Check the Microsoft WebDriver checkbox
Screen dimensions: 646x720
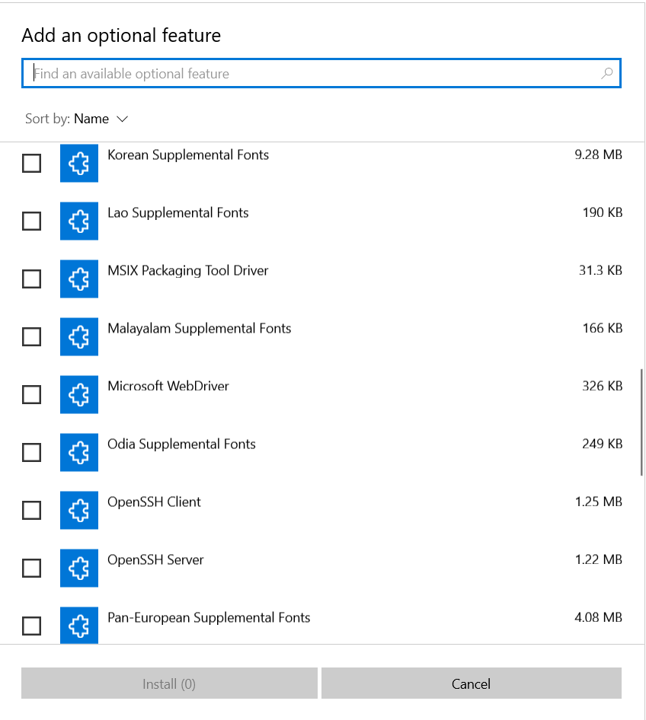32,394
